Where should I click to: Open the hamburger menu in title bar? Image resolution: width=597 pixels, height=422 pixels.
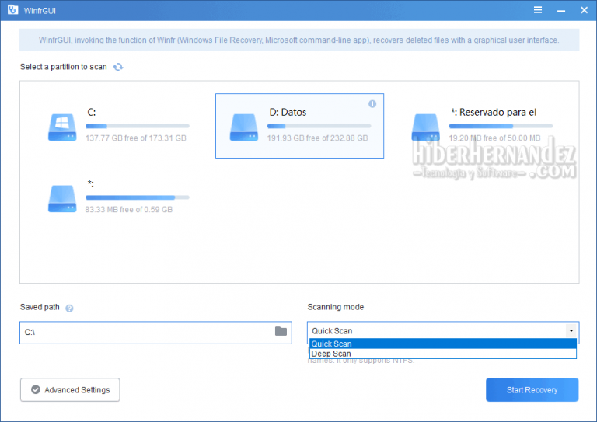point(538,10)
